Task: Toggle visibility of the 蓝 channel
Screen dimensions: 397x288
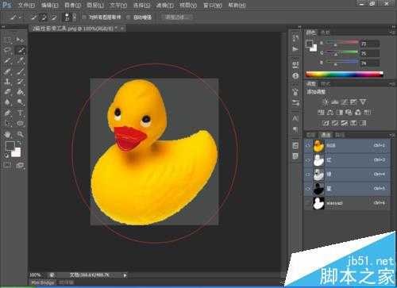Action: click(308, 189)
